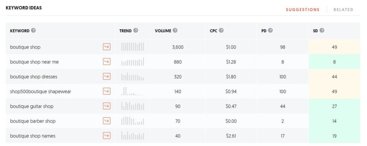The image size is (367, 146).
Task: Sort by the VOLUME column header
Action: click(163, 31)
